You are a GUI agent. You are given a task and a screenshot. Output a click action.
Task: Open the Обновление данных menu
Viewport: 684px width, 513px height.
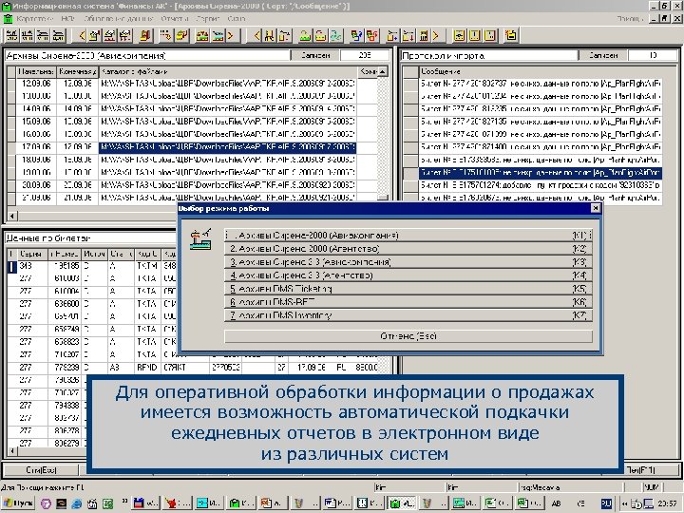tap(119, 19)
